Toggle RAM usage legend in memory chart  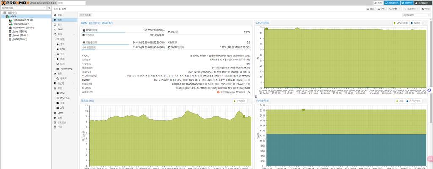tap(413, 101)
